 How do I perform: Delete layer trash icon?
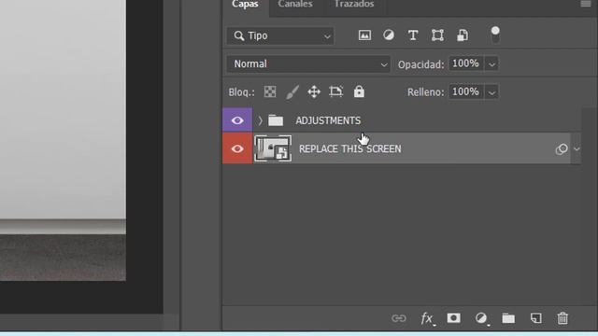(562, 318)
